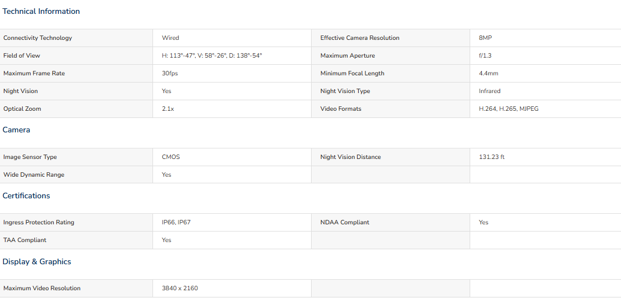The image size is (621, 298).
Task: Select the H.264, H.265, MJPEG video formats
Action: coord(508,109)
